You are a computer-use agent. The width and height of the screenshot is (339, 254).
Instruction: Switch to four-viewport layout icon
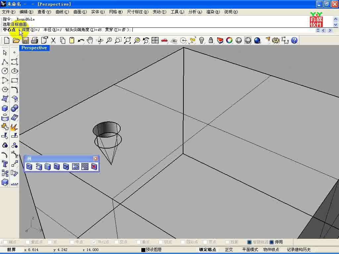tap(155, 40)
